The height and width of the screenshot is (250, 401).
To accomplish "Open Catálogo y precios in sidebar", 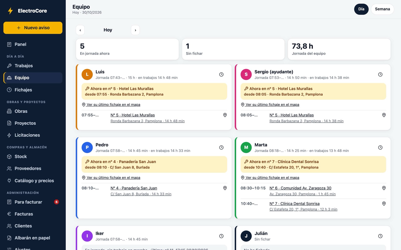I will (x=33, y=180).
